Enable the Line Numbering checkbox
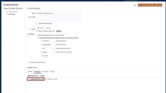166x93 pixels. point(54,45)
